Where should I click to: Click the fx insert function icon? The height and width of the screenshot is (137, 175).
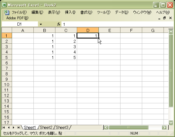pos(59,24)
